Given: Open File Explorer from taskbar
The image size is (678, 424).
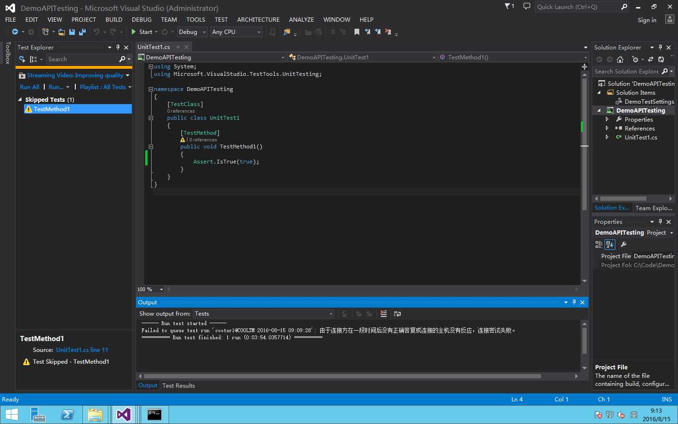Looking at the screenshot, I should tap(95, 415).
